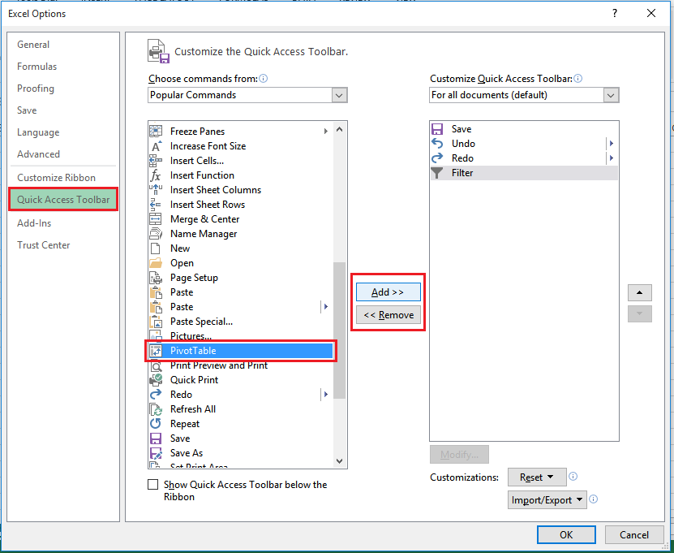674x553 pixels.
Task: Click the PivotTable icon in command list
Action: pos(156,351)
